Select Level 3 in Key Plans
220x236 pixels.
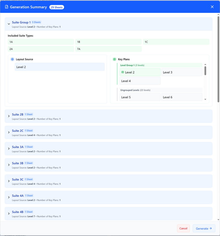(182, 72)
